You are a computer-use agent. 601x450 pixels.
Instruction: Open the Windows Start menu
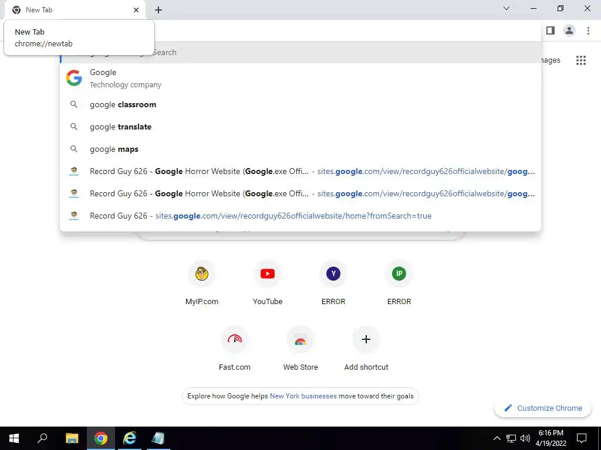pos(14,438)
